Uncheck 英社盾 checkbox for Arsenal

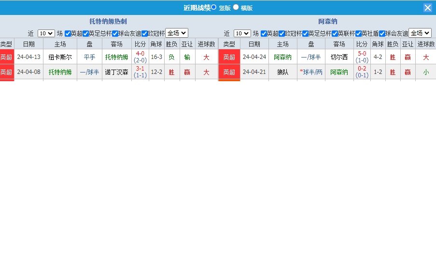[358, 34]
